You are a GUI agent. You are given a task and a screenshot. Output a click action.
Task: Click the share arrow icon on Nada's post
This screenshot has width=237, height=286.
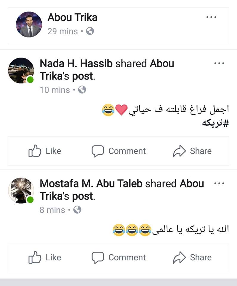(x=179, y=151)
